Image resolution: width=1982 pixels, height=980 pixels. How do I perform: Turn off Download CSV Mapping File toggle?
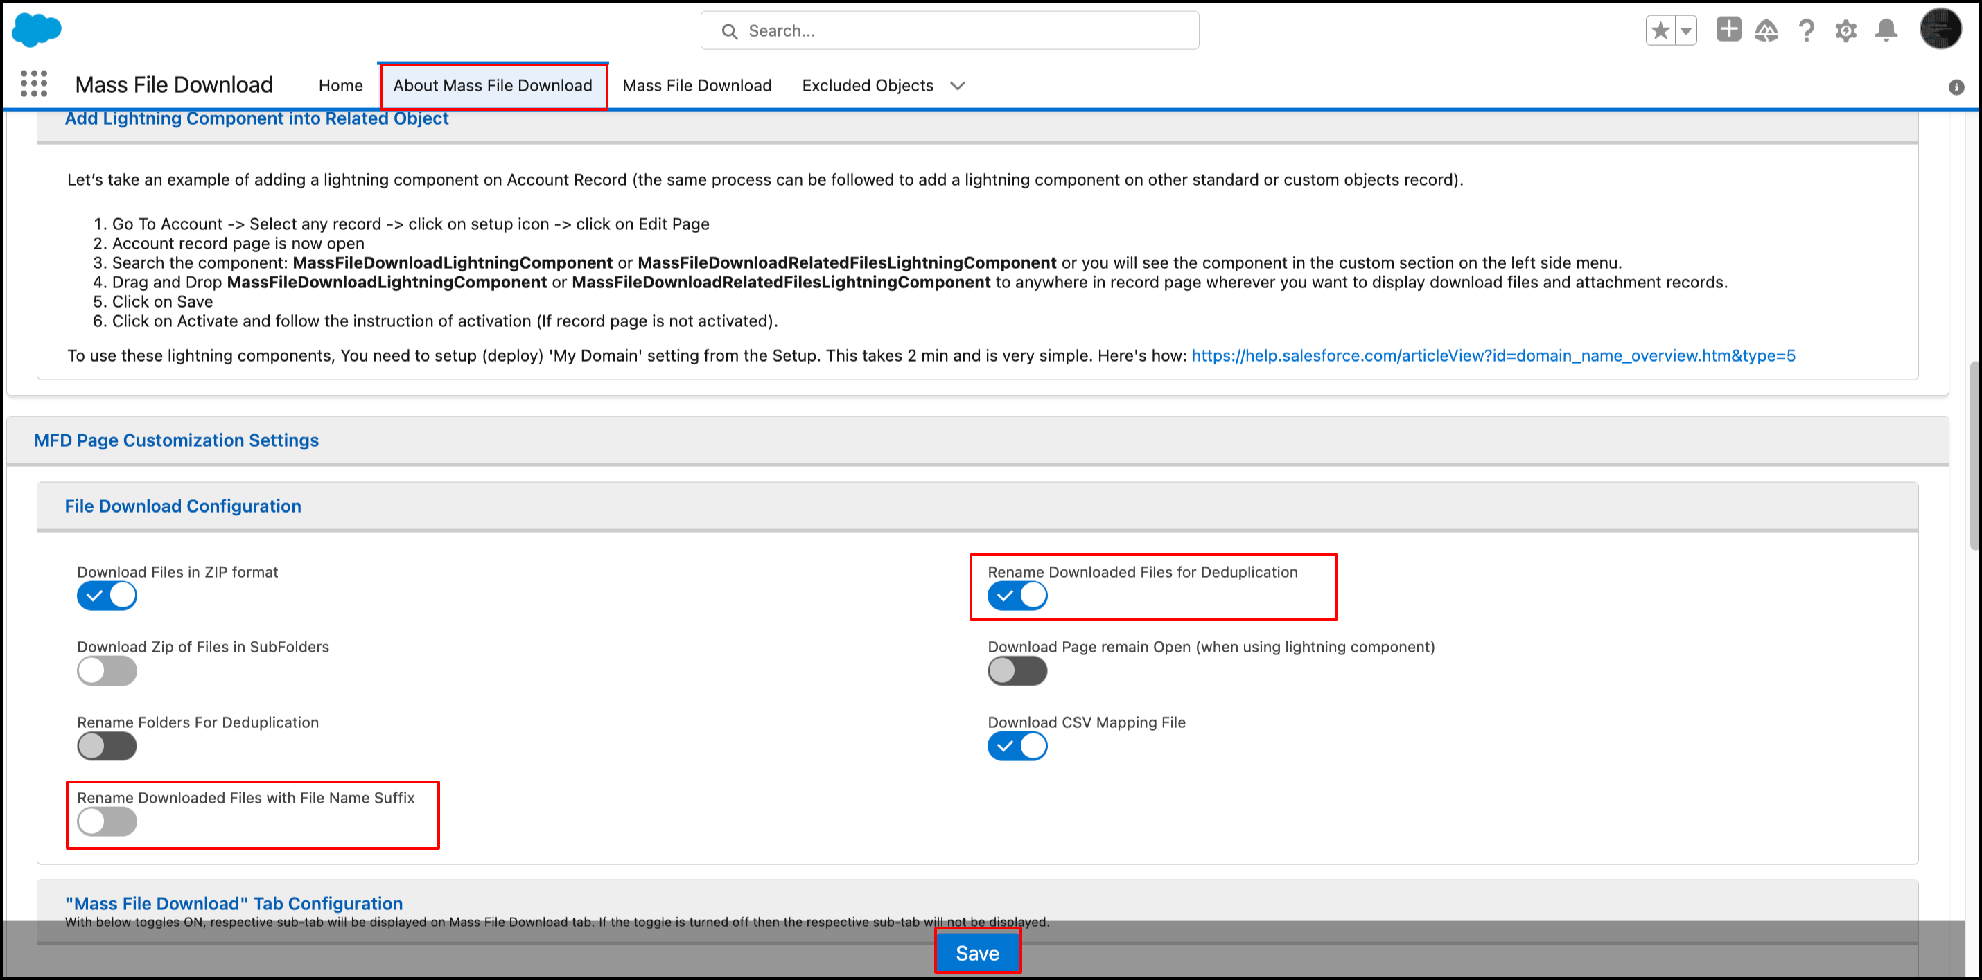click(1017, 746)
